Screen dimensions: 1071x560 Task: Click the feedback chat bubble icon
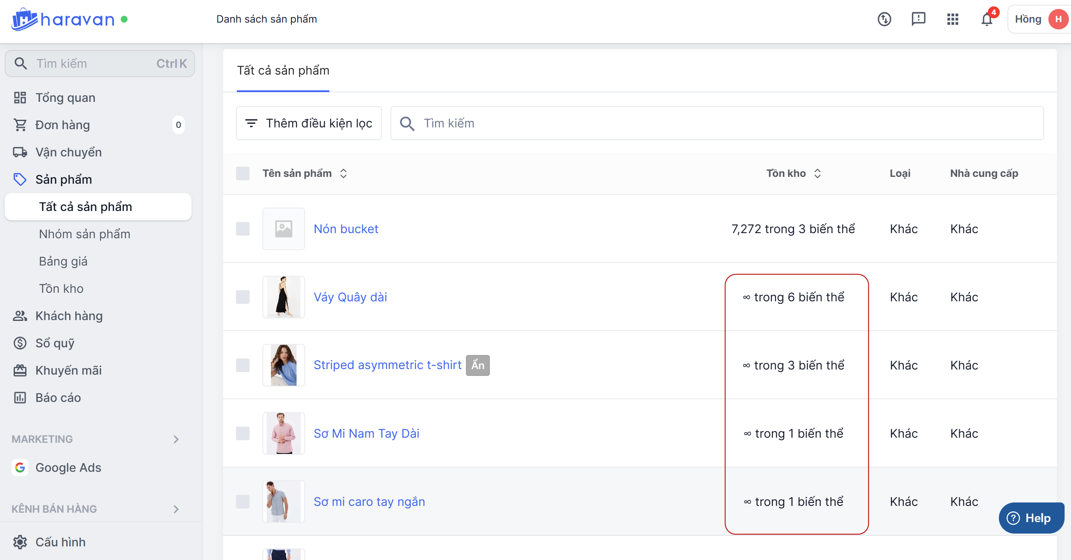coord(918,19)
